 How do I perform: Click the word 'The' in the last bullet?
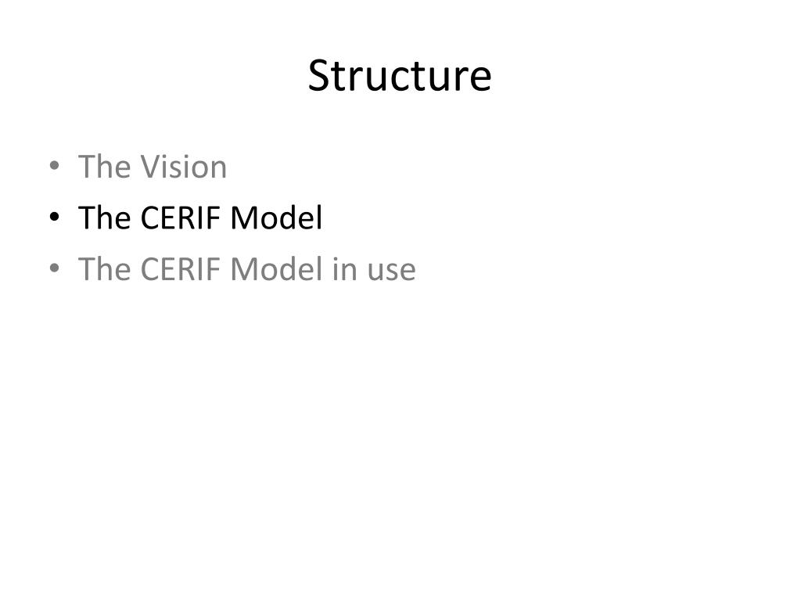tap(104, 269)
